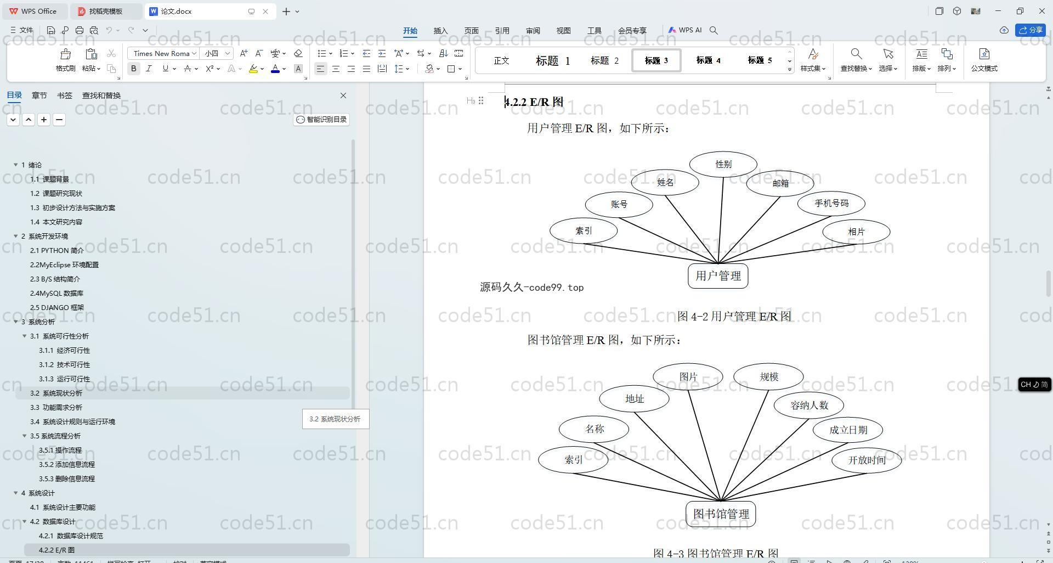Open the font name dropdown Times New Roman
The image size is (1053, 563).
click(x=162, y=53)
